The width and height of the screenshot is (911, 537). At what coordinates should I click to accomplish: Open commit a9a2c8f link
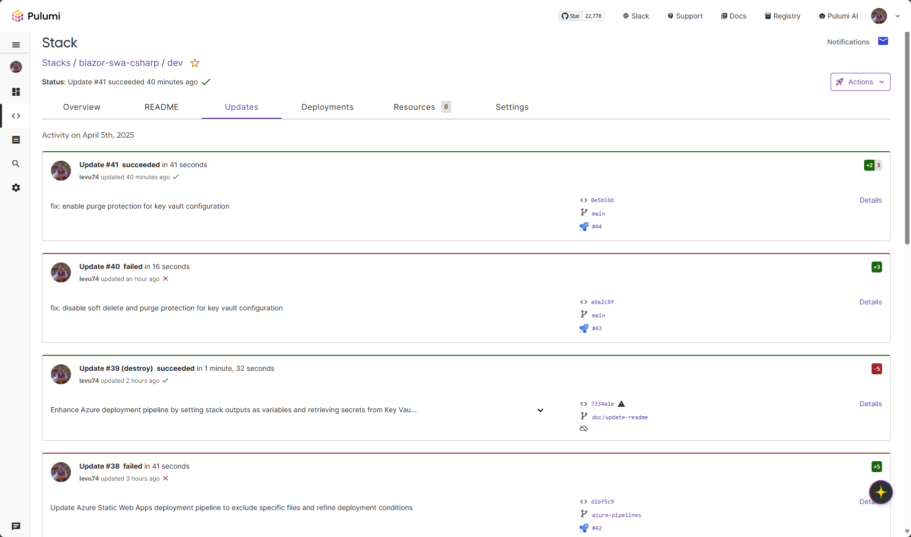click(x=603, y=302)
